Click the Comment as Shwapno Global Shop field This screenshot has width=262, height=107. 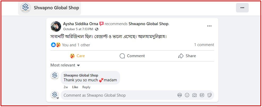pos(117,95)
